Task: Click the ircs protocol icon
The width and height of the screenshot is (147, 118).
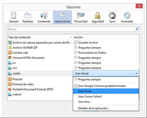Action: click(10, 68)
